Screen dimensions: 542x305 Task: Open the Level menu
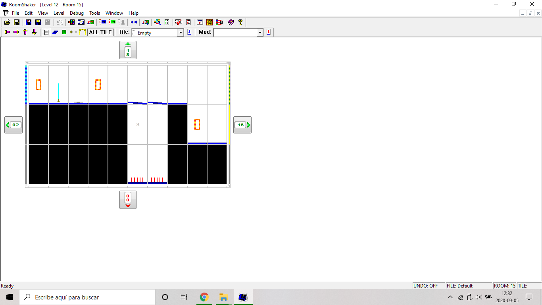[x=59, y=13]
